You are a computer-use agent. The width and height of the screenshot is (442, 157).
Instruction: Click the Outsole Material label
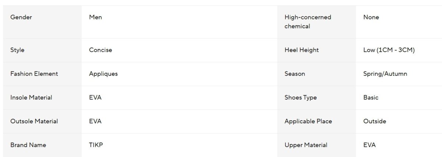[34, 121]
